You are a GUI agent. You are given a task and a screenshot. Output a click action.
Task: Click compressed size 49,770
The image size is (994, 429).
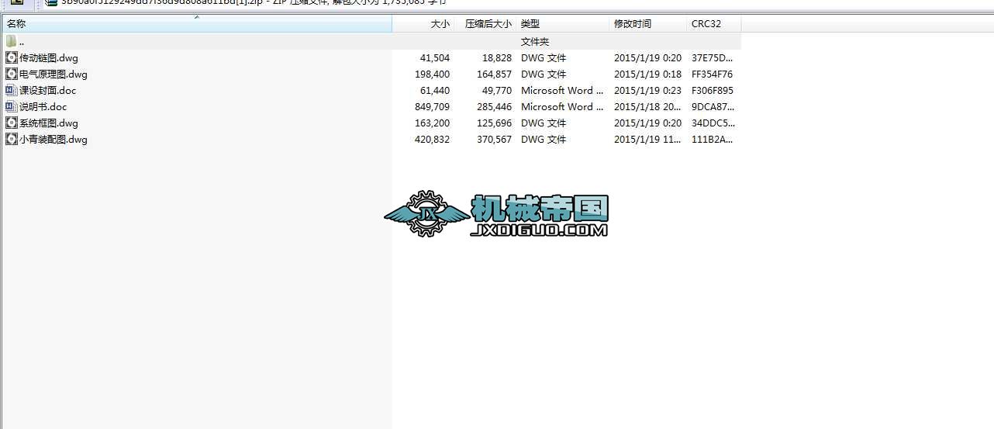497,91
